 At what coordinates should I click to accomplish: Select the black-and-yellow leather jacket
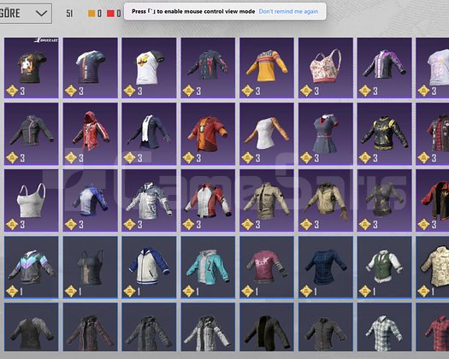[385, 134]
